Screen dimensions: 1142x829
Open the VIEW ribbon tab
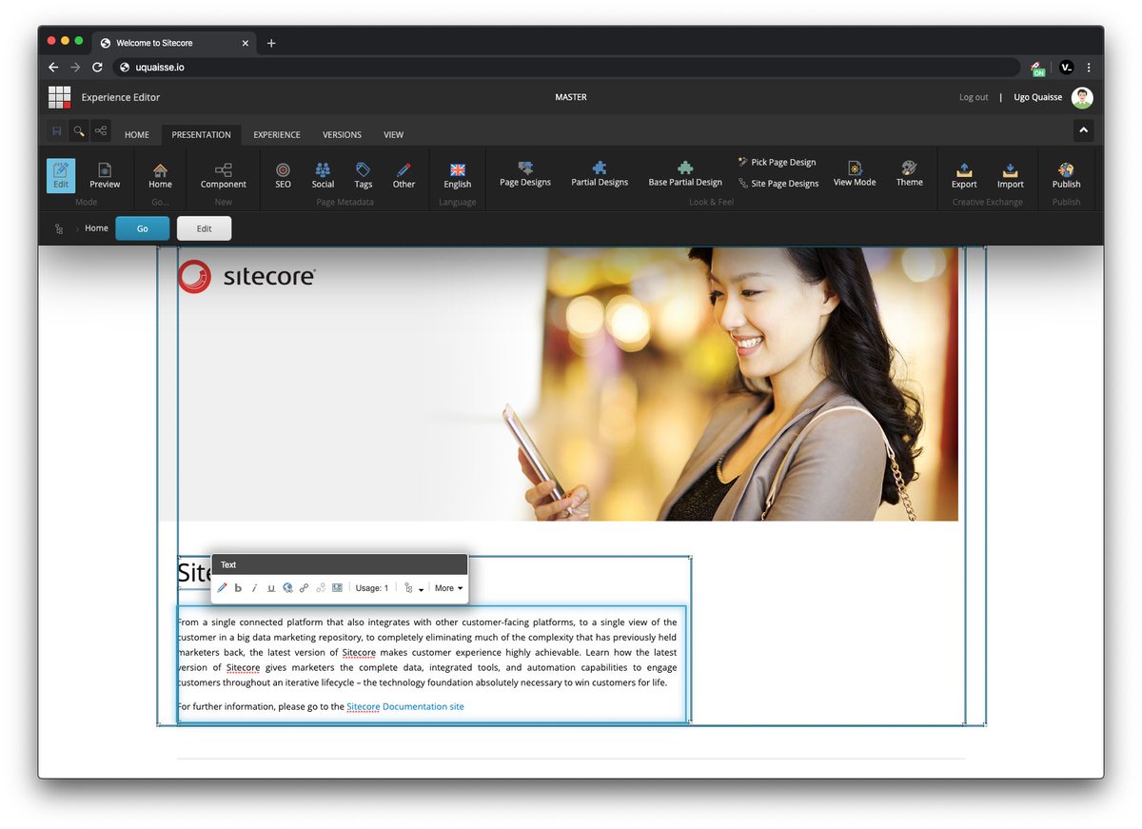pos(394,135)
